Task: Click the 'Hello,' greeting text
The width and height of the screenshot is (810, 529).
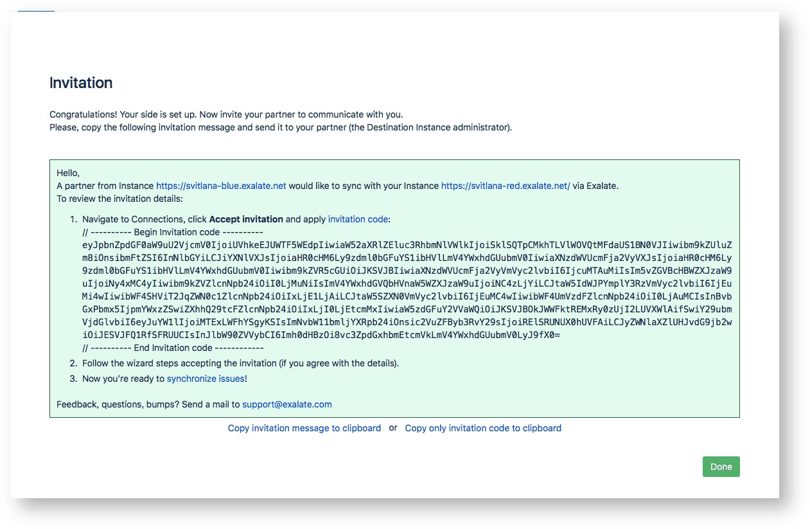Action: click(68, 173)
